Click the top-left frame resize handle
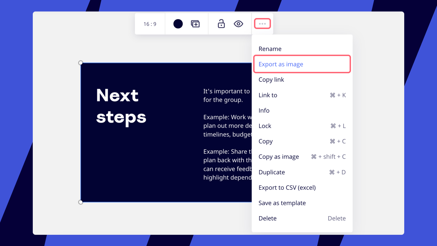437x246 pixels. click(81, 63)
